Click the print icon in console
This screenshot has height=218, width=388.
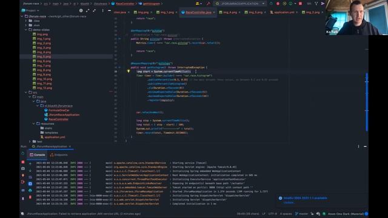(x=30, y=191)
